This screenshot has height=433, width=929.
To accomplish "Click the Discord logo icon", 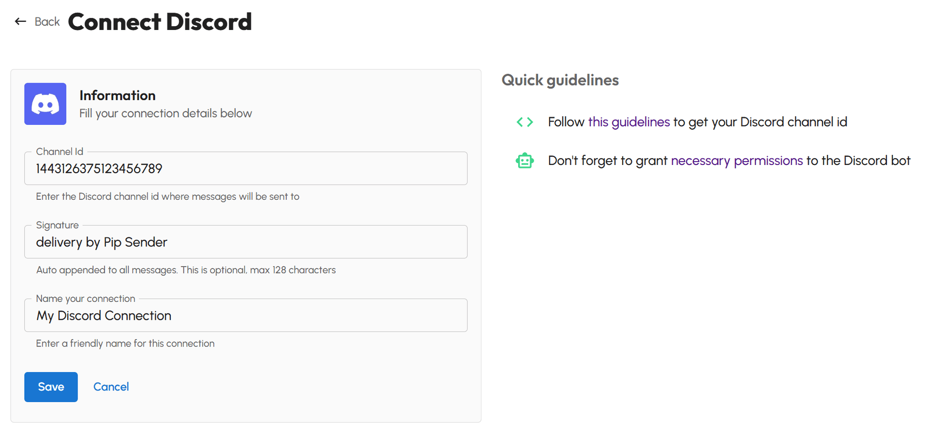I will point(45,104).
